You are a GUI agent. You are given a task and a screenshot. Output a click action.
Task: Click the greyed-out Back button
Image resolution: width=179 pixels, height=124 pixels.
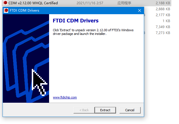click(x=84, y=110)
